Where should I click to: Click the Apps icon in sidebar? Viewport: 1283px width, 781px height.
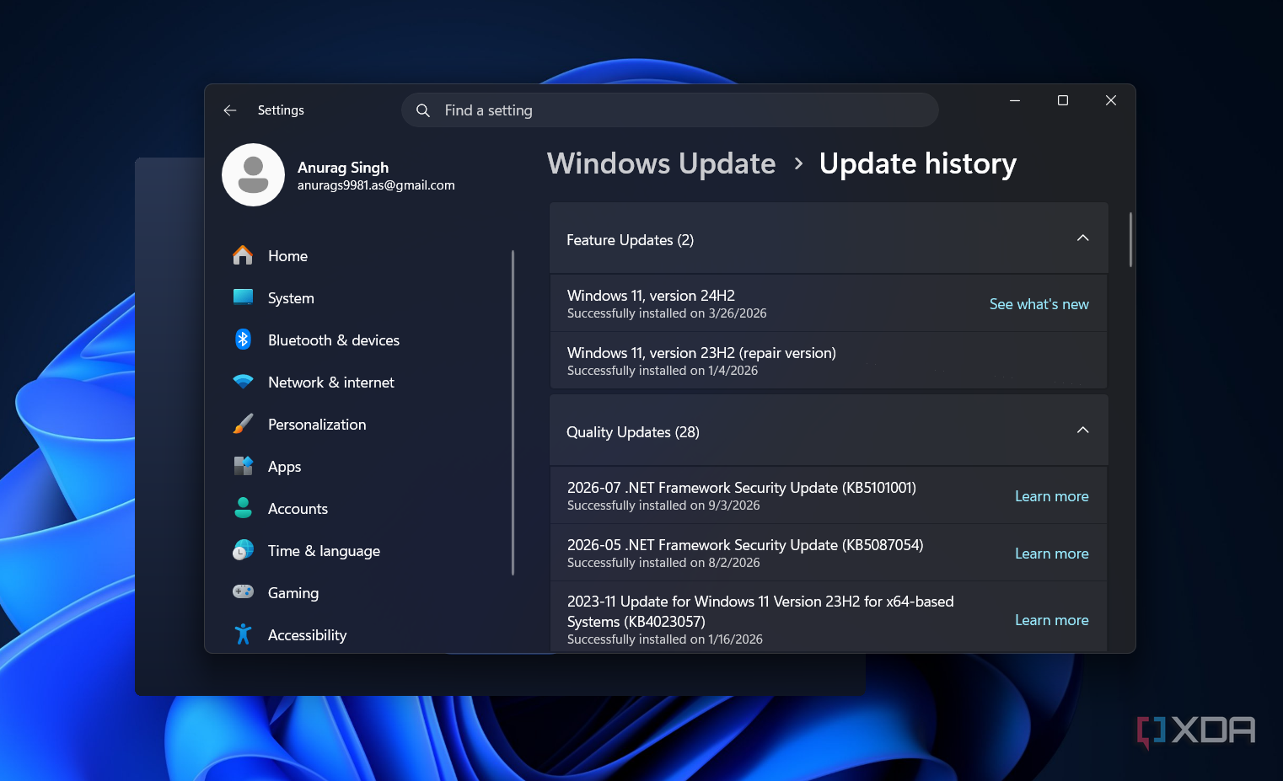coord(243,466)
